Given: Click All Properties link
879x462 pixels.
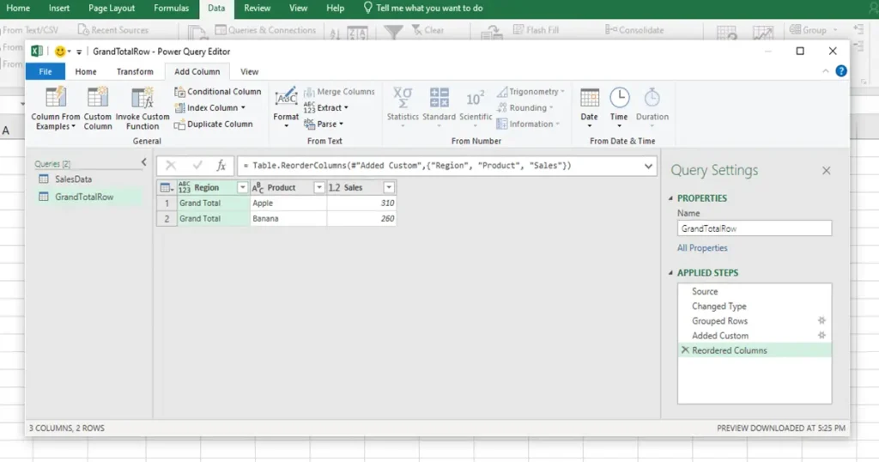Looking at the screenshot, I should pyautogui.click(x=702, y=248).
